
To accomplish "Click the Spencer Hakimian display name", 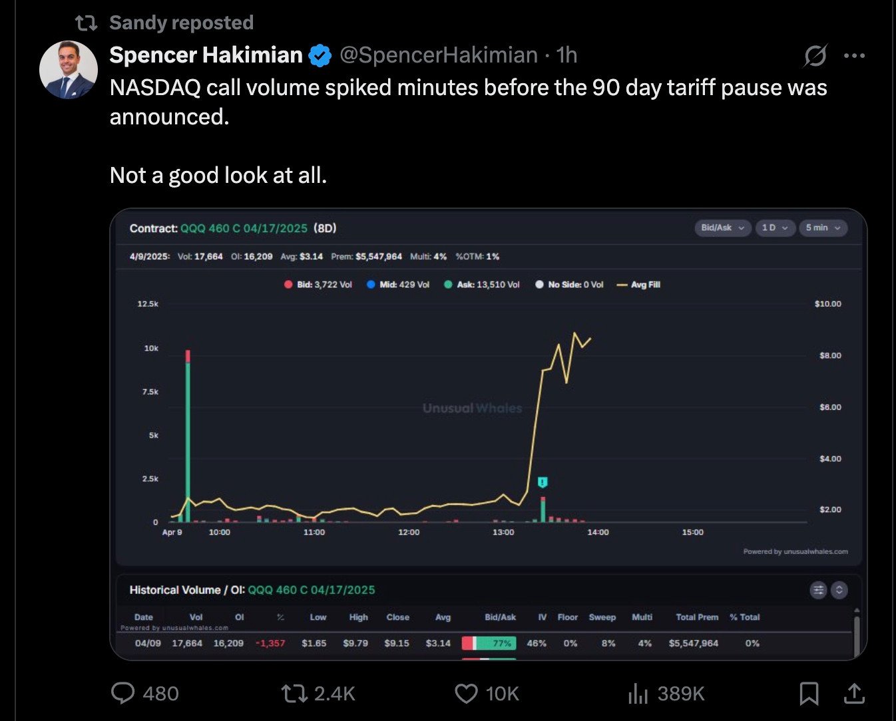I will pos(206,55).
